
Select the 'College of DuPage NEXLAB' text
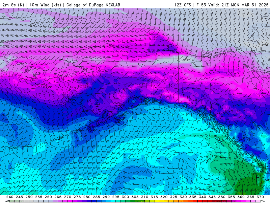click(x=93, y=5)
